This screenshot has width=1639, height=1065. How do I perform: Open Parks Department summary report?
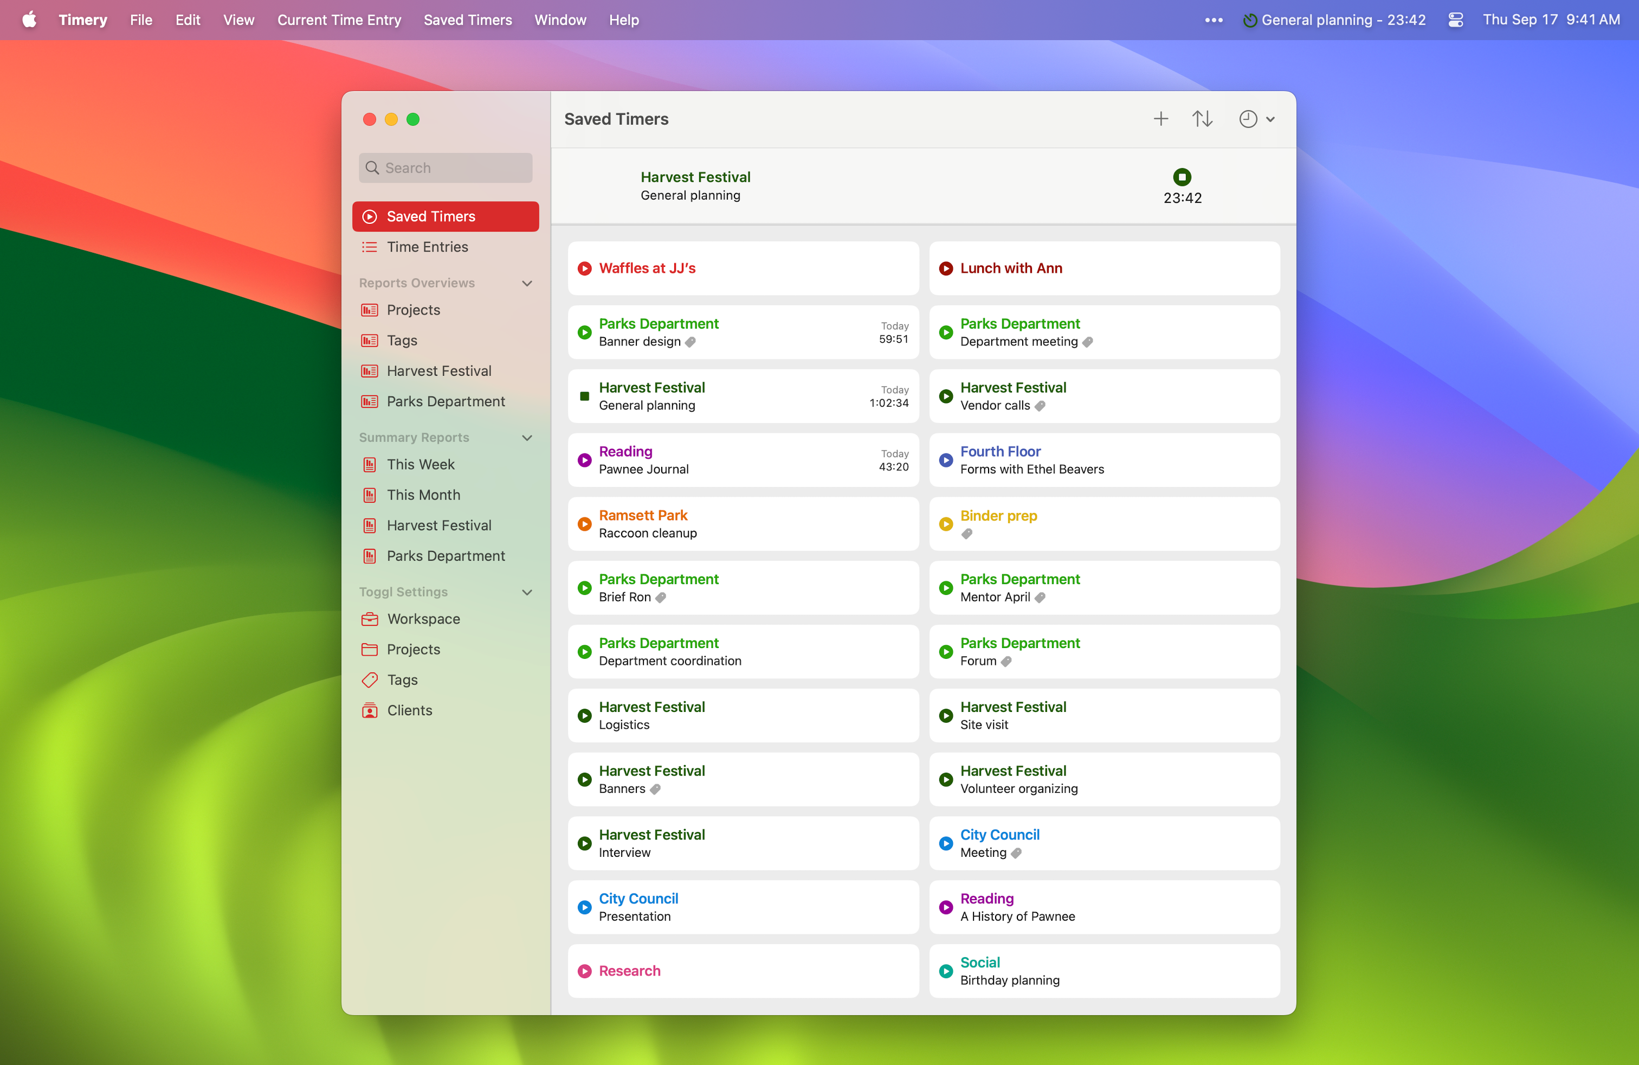[x=446, y=556]
